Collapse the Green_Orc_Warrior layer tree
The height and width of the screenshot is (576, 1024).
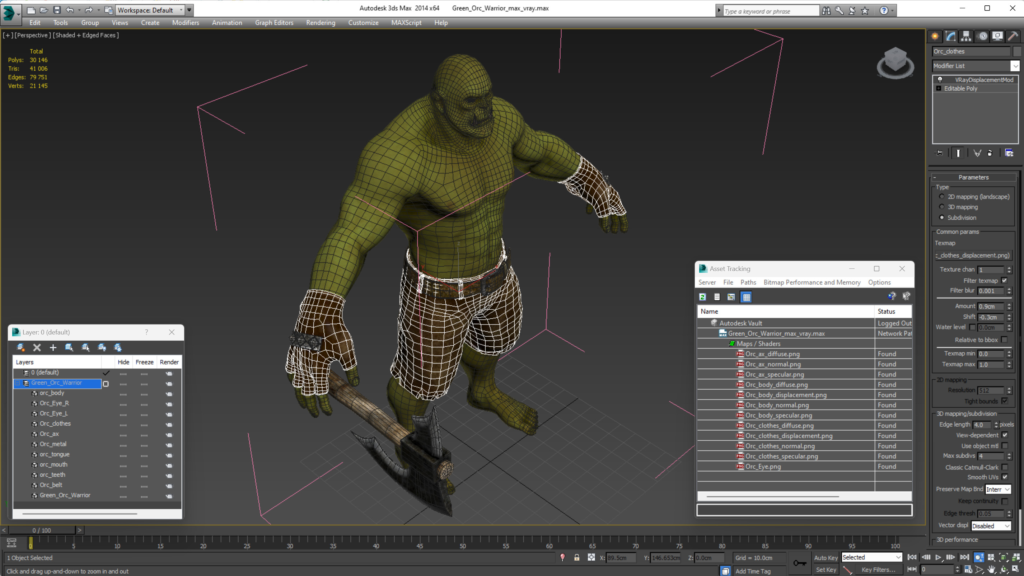18,383
